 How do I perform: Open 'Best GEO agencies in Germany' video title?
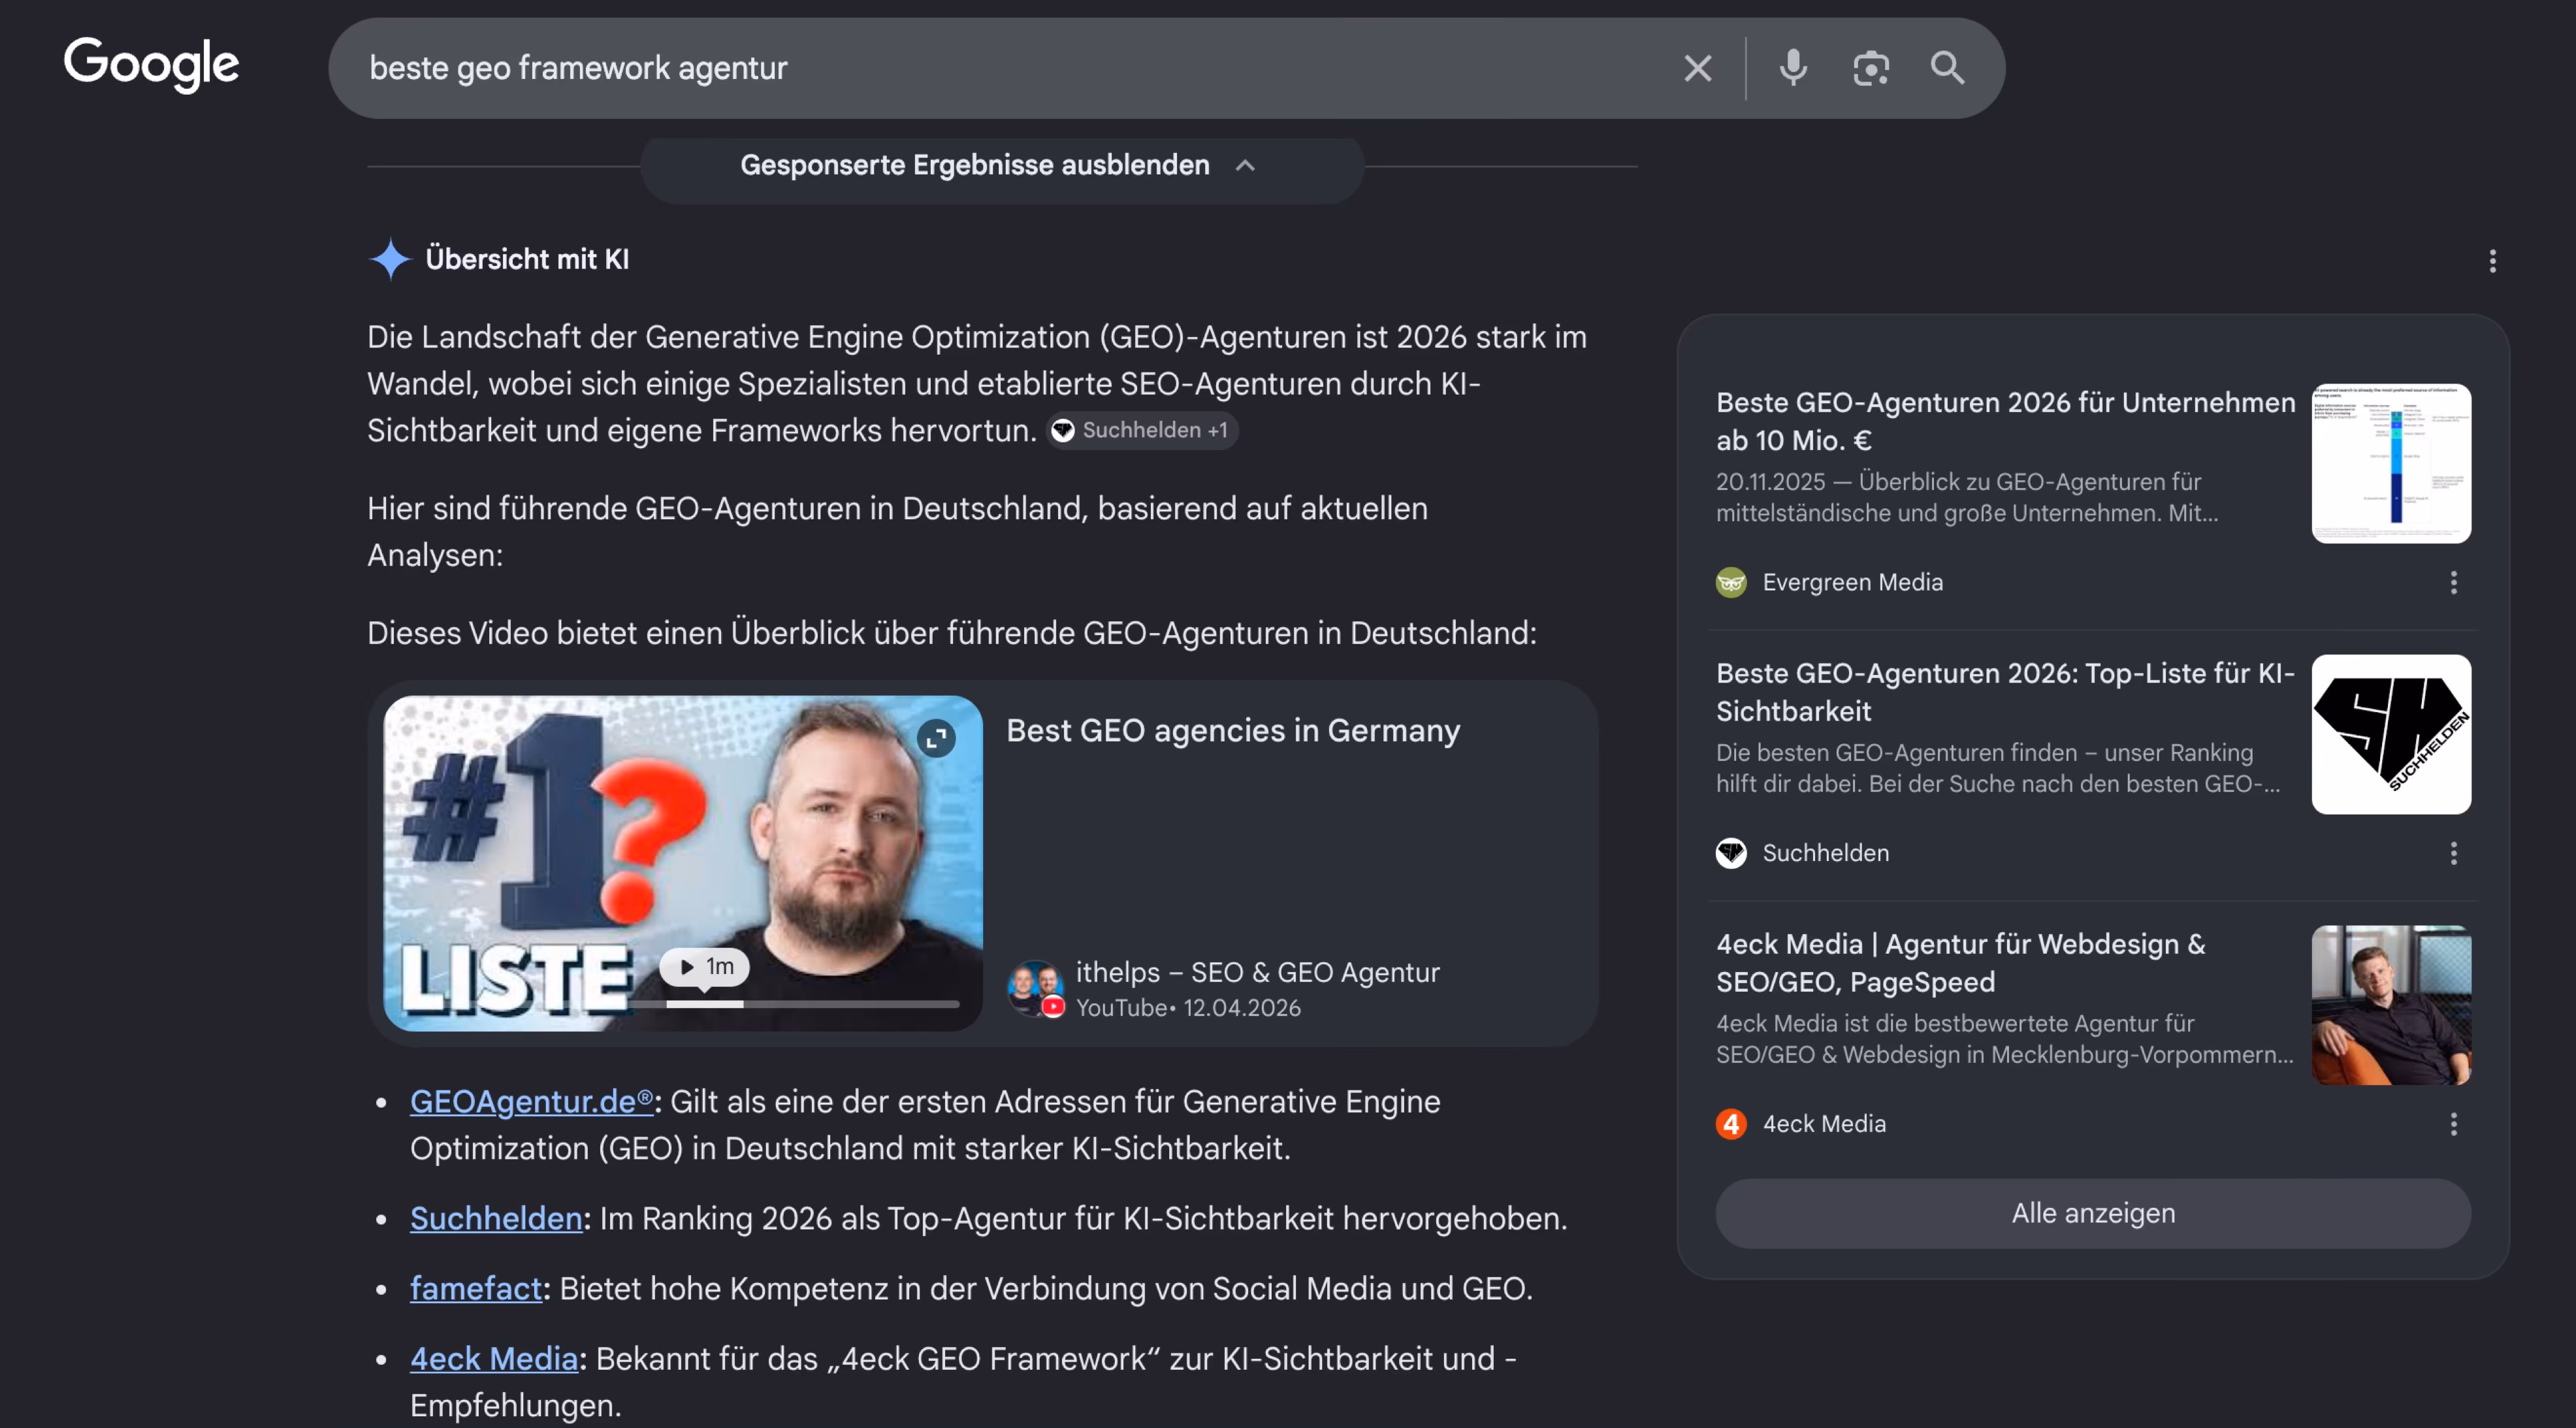coord(1233,730)
